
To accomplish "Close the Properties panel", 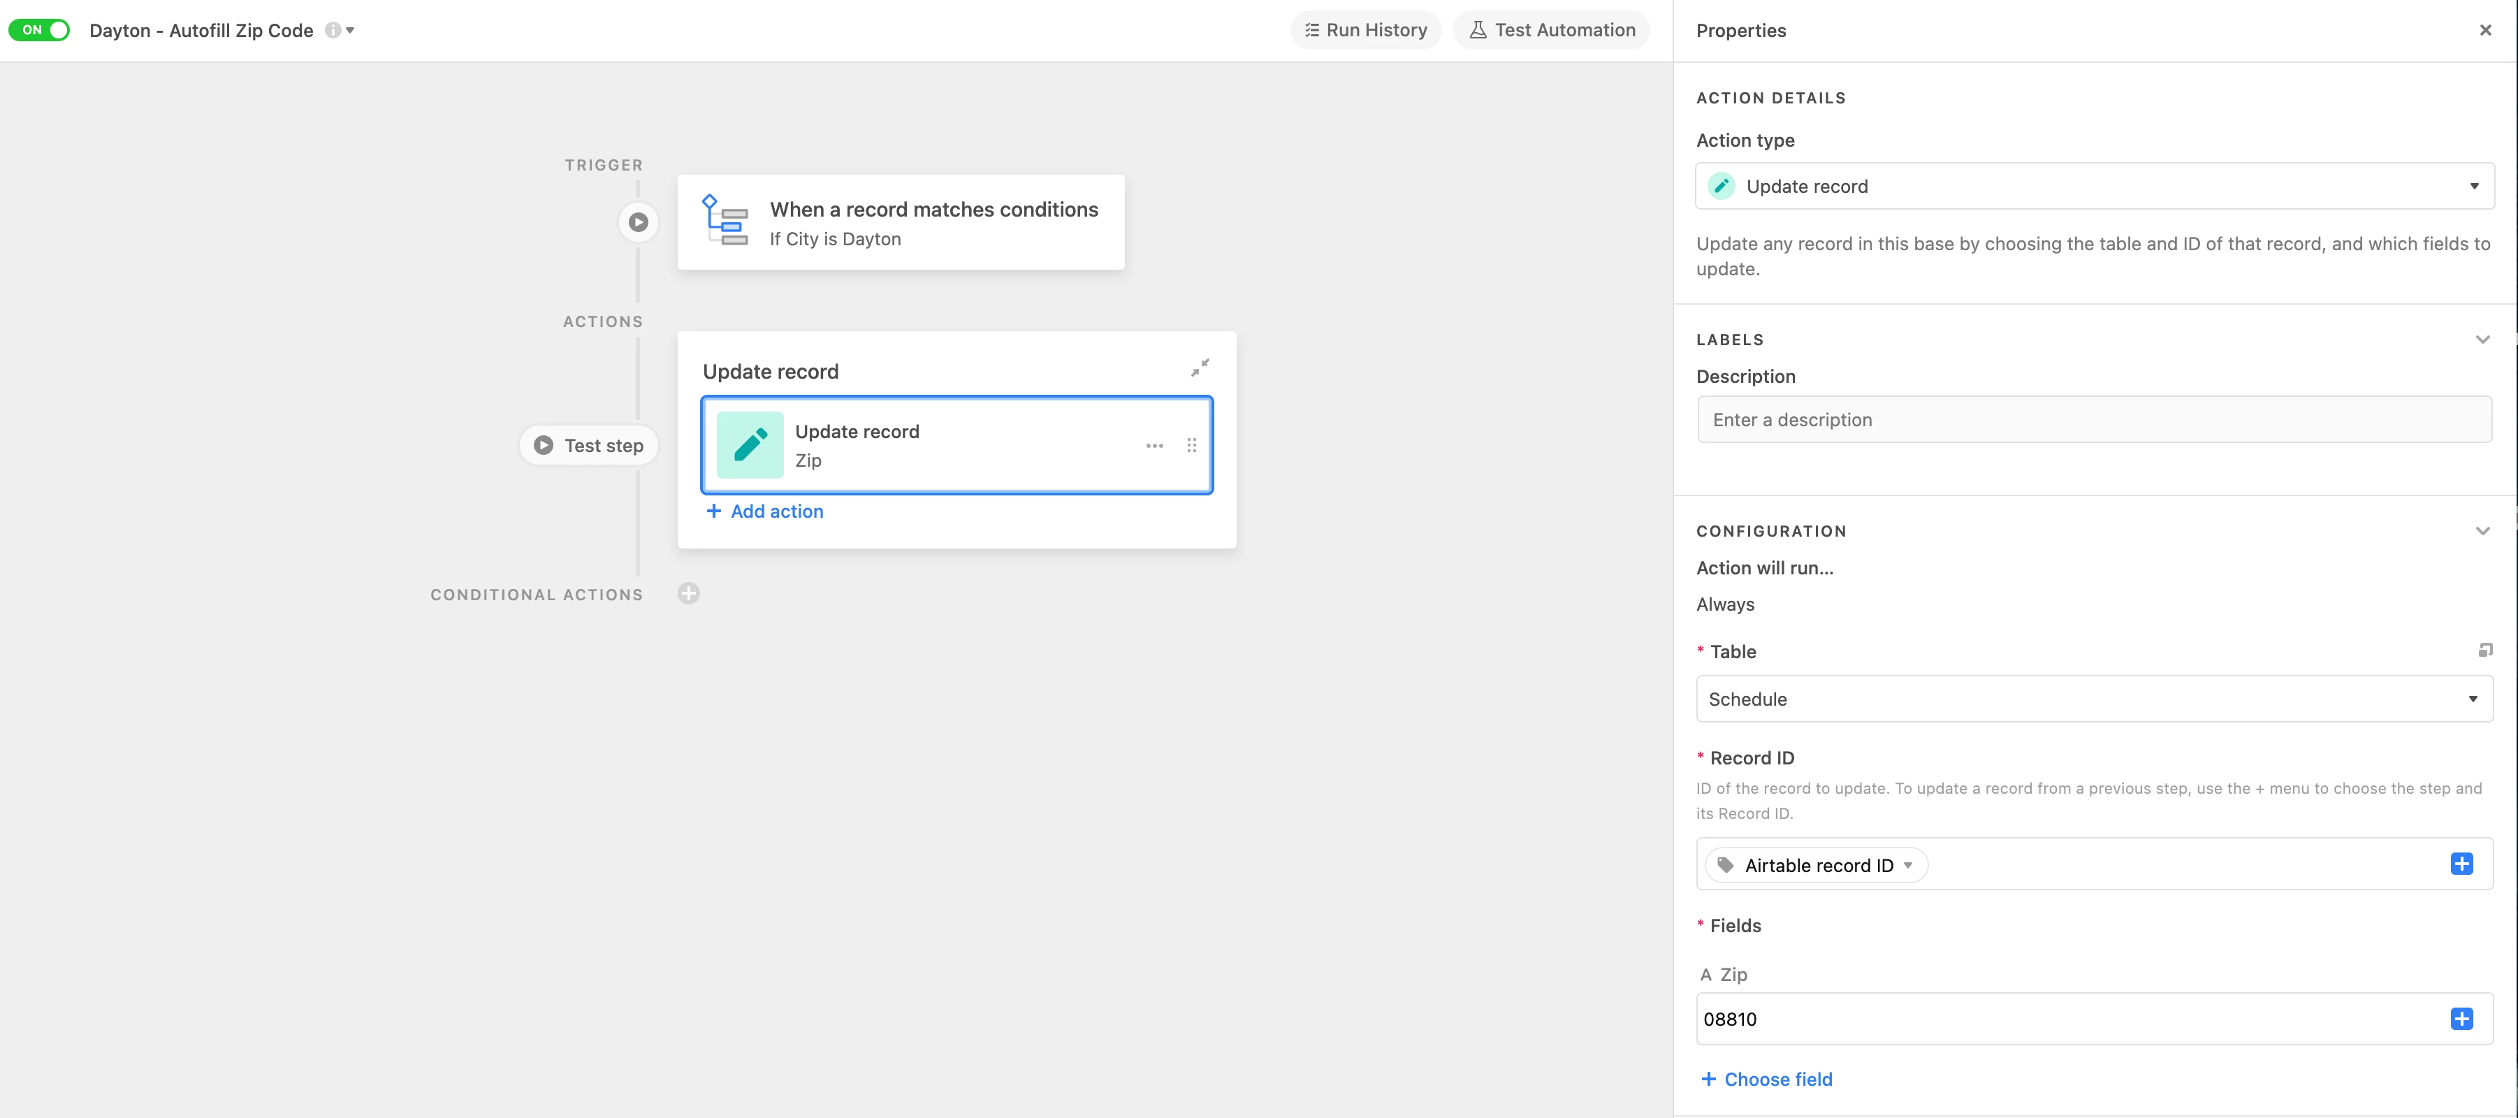I will (x=2484, y=30).
